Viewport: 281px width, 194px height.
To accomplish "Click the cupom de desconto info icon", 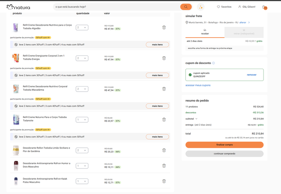I will pyautogui.click(x=213, y=63).
